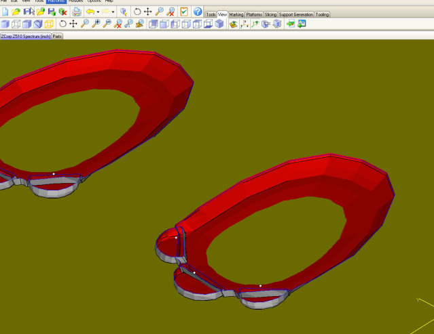Switch to the Support Generation tab
This screenshot has height=334, width=434.
(295, 14)
